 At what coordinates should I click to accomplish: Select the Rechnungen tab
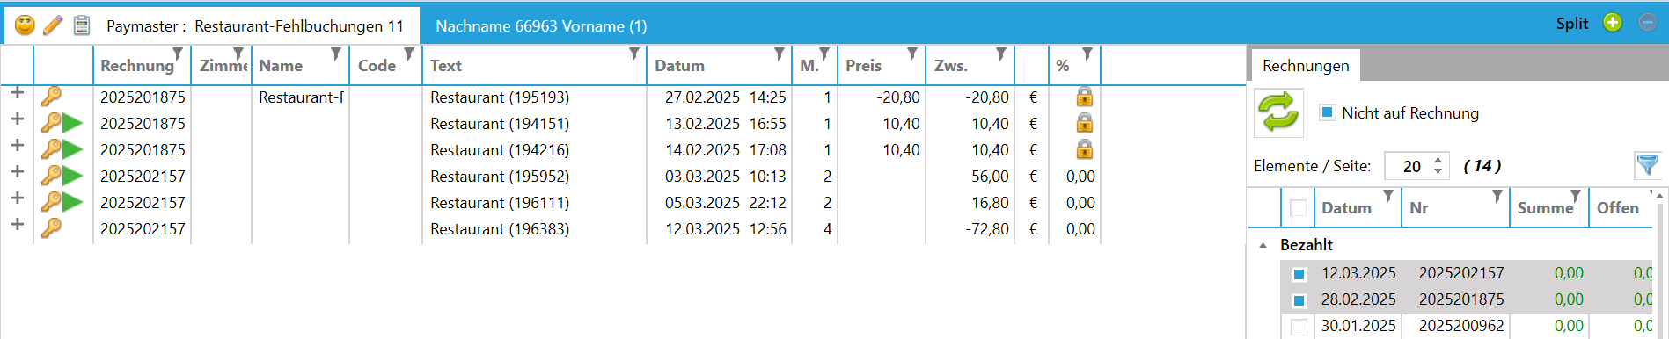[1306, 66]
